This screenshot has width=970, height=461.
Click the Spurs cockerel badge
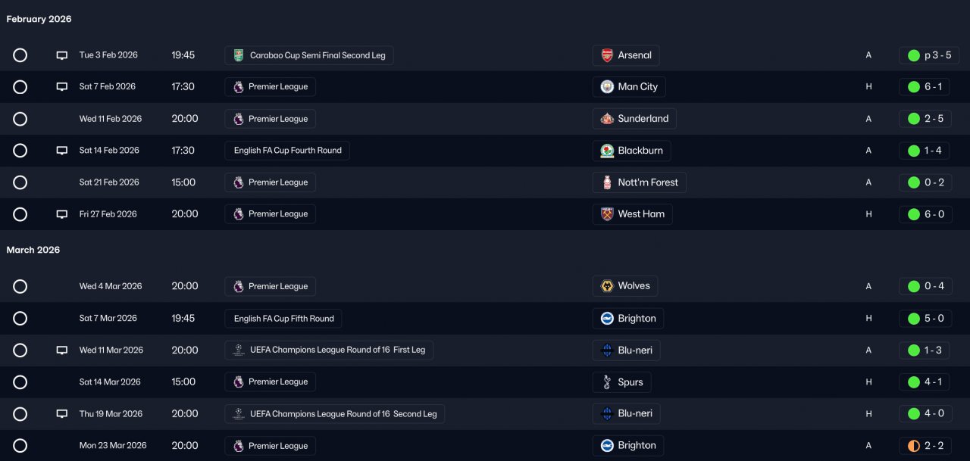tap(607, 382)
